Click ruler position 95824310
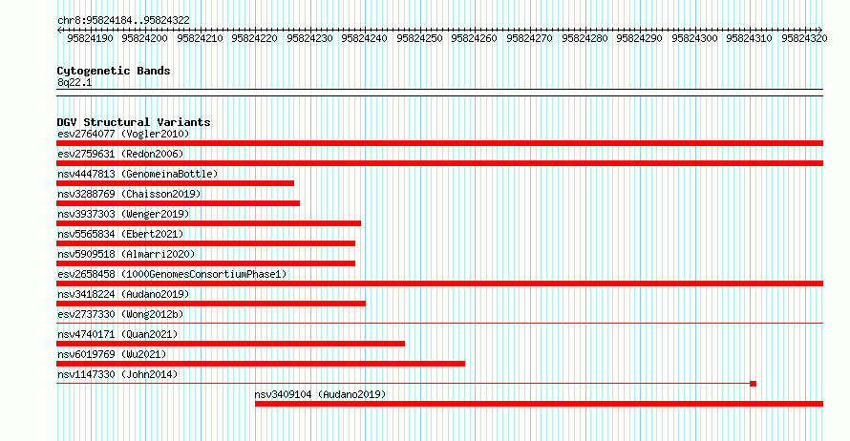Image resolution: width=850 pixels, height=441 pixels. pos(749,38)
